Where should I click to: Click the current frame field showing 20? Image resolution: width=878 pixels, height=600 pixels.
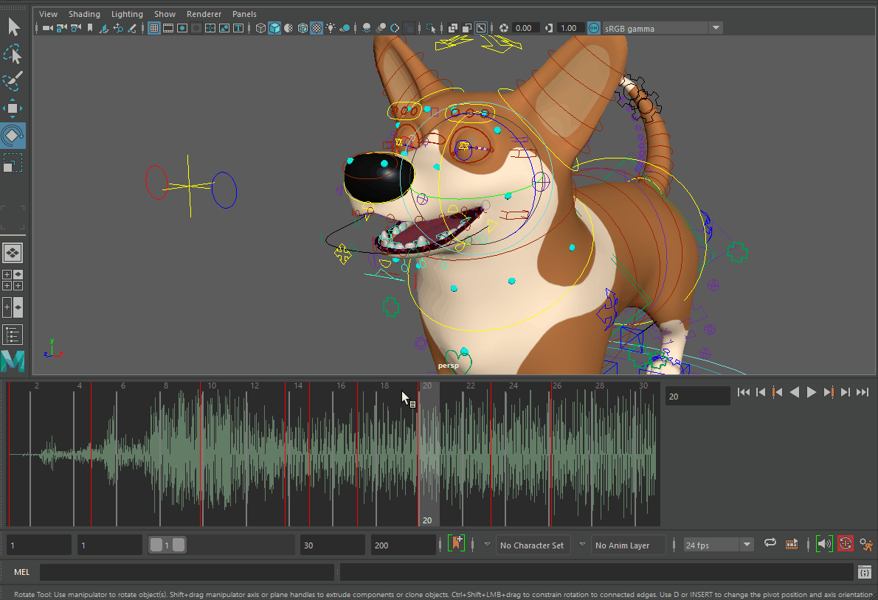click(x=696, y=397)
